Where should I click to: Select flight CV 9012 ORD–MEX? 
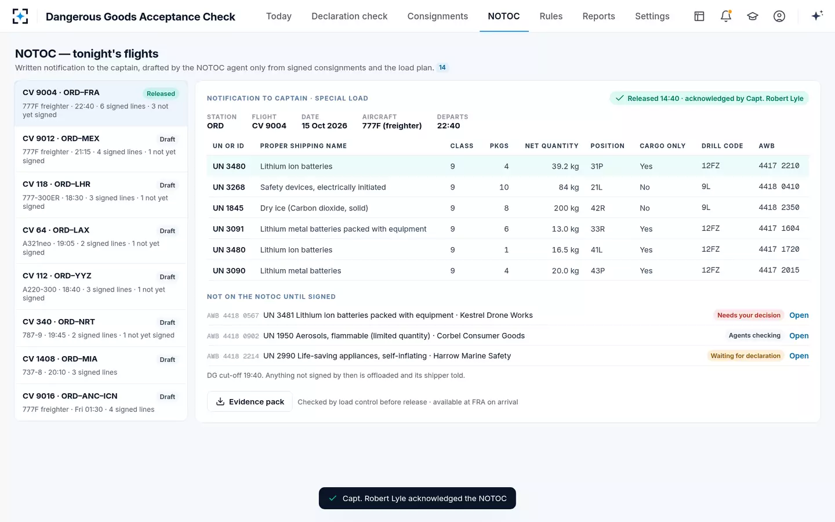point(101,149)
